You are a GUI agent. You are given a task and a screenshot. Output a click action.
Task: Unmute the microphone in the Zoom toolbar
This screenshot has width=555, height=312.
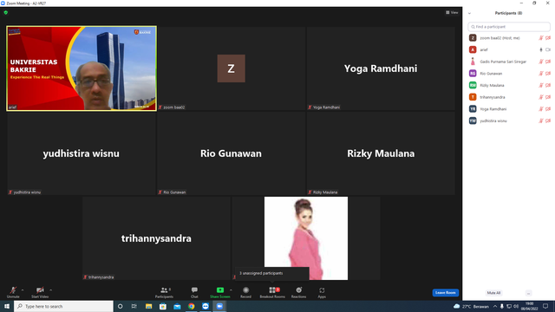point(13,292)
